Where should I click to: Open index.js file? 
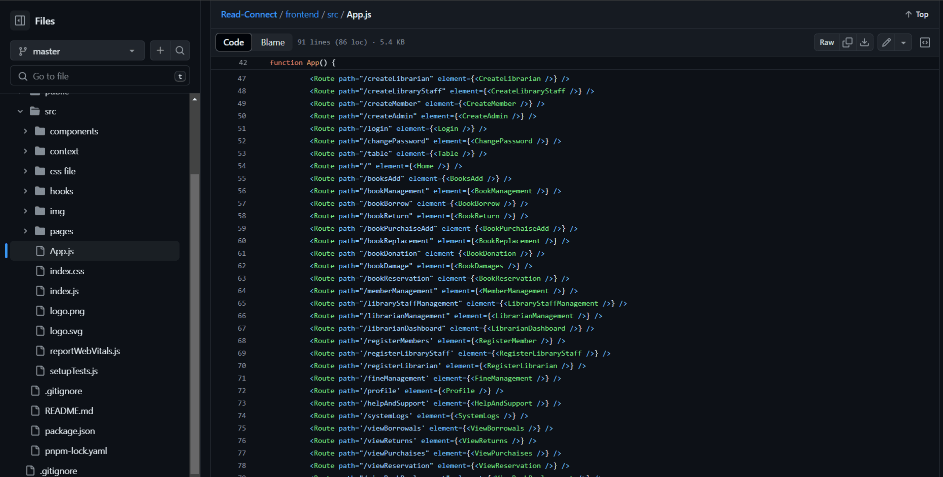tap(64, 291)
